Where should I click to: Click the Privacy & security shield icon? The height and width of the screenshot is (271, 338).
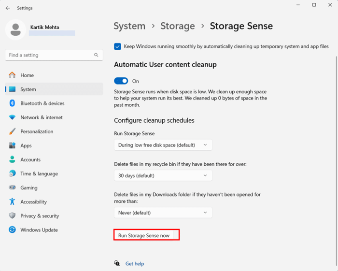point(12,215)
